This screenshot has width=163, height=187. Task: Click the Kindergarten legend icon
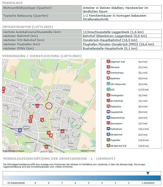click(108, 95)
